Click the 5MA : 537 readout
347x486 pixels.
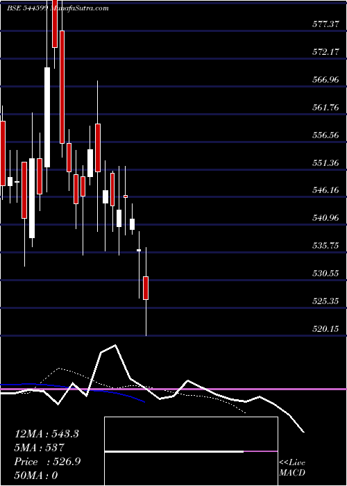click(40, 447)
